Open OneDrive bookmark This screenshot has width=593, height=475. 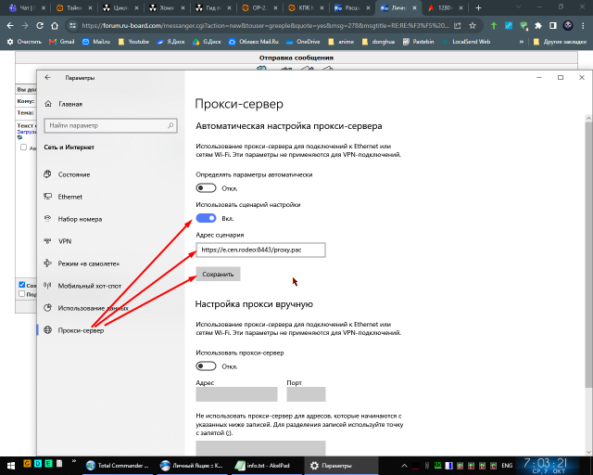point(303,42)
